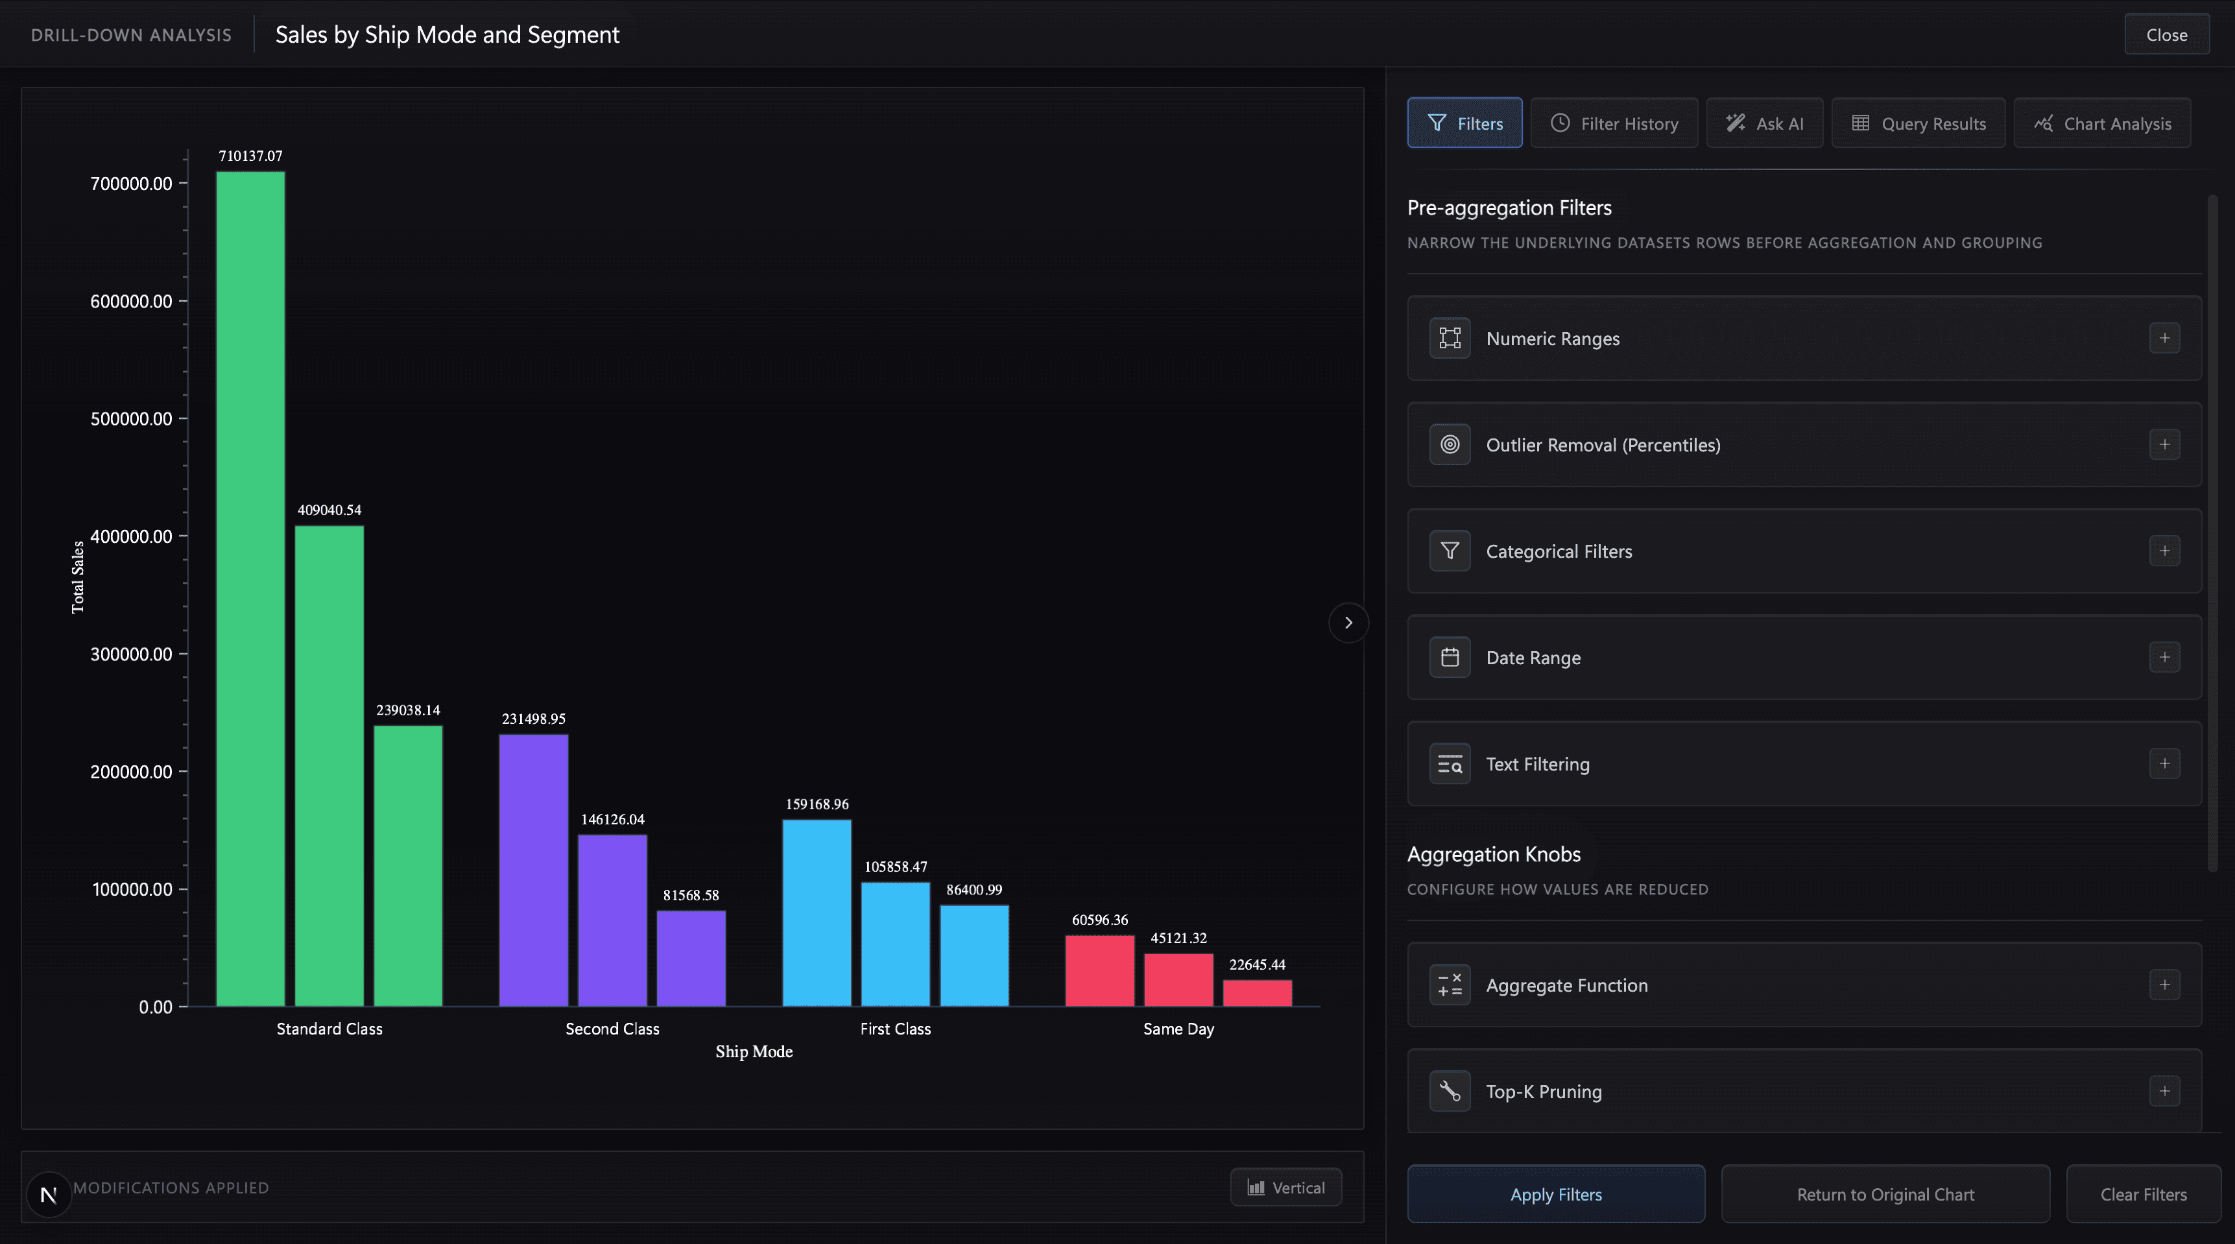Click the Numeric Ranges icon
Viewport: 2235px width, 1244px height.
tap(1450, 339)
